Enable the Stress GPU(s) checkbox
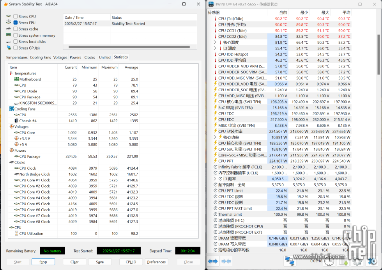 pos(16,48)
